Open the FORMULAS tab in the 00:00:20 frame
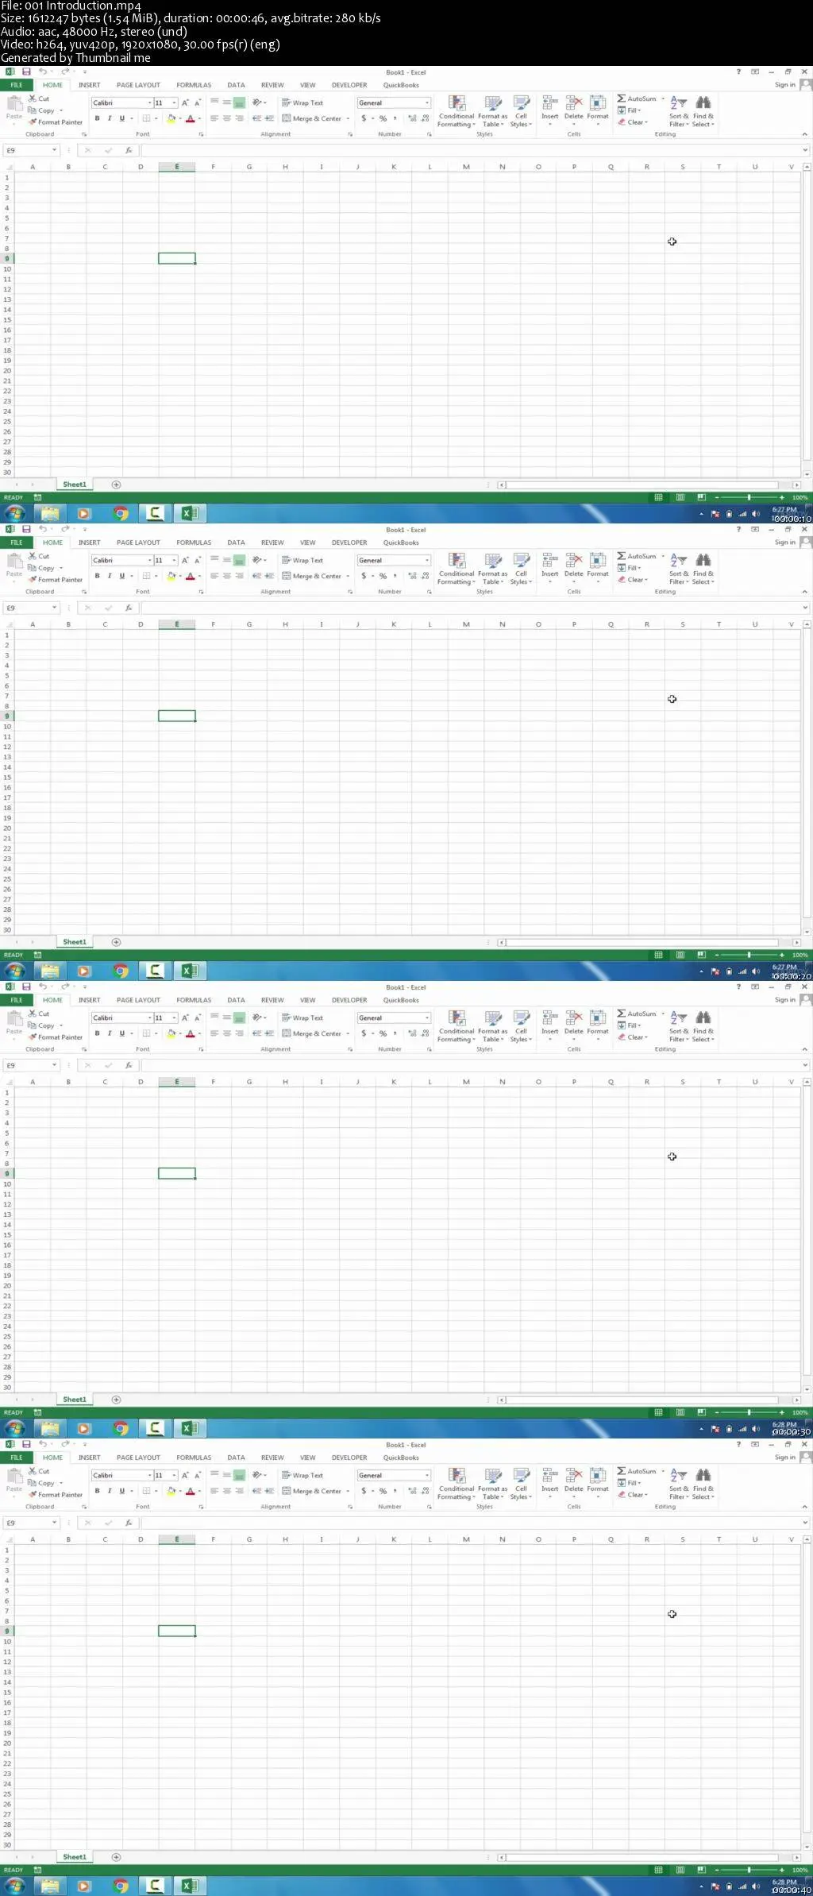The height and width of the screenshot is (1896, 813). (194, 543)
